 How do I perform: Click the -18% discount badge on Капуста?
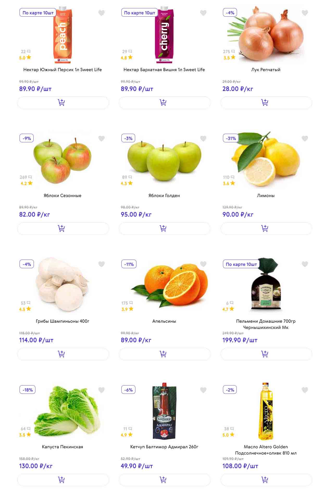coord(28,390)
